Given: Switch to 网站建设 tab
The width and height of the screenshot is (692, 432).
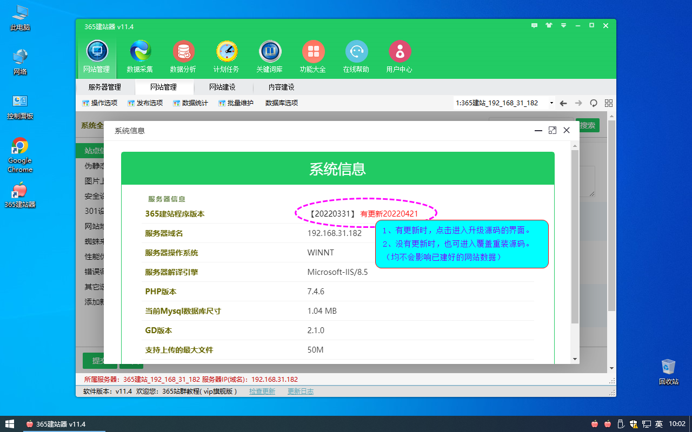Looking at the screenshot, I should click(x=222, y=87).
